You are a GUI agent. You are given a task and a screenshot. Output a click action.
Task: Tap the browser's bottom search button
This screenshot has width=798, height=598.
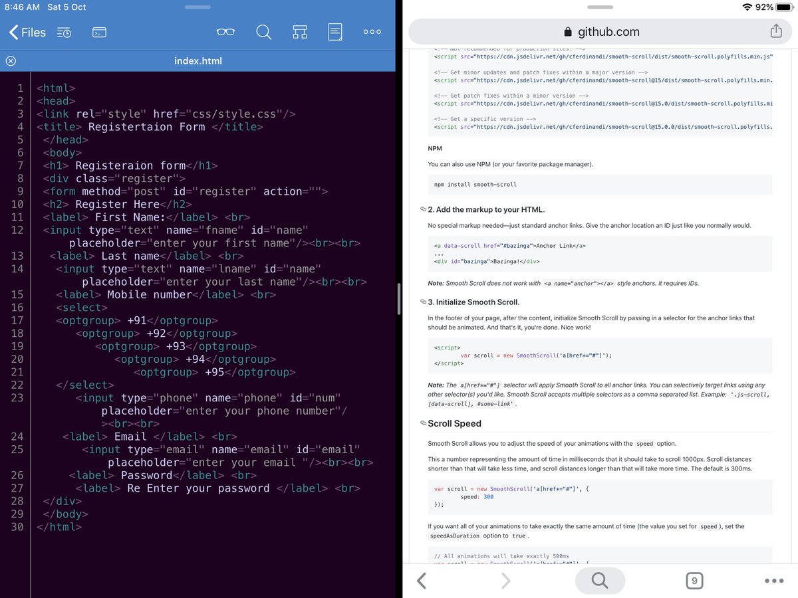coord(600,581)
